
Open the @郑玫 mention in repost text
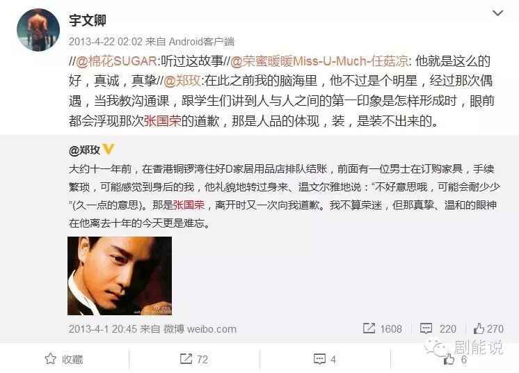tap(182, 81)
